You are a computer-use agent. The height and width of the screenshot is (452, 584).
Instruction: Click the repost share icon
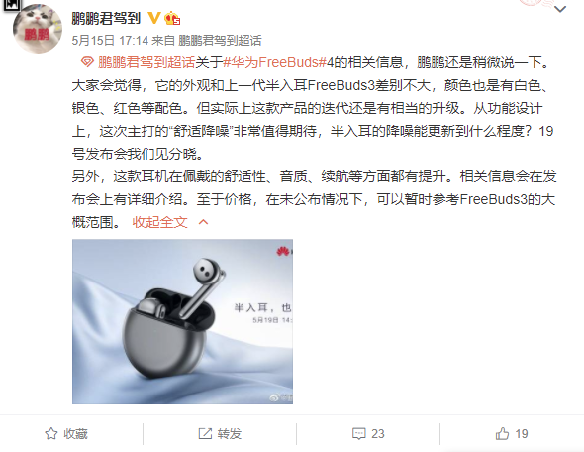point(205,434)
